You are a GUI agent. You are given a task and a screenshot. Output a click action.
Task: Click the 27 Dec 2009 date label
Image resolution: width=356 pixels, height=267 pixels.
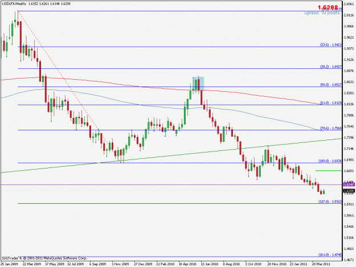coord(143,264)
